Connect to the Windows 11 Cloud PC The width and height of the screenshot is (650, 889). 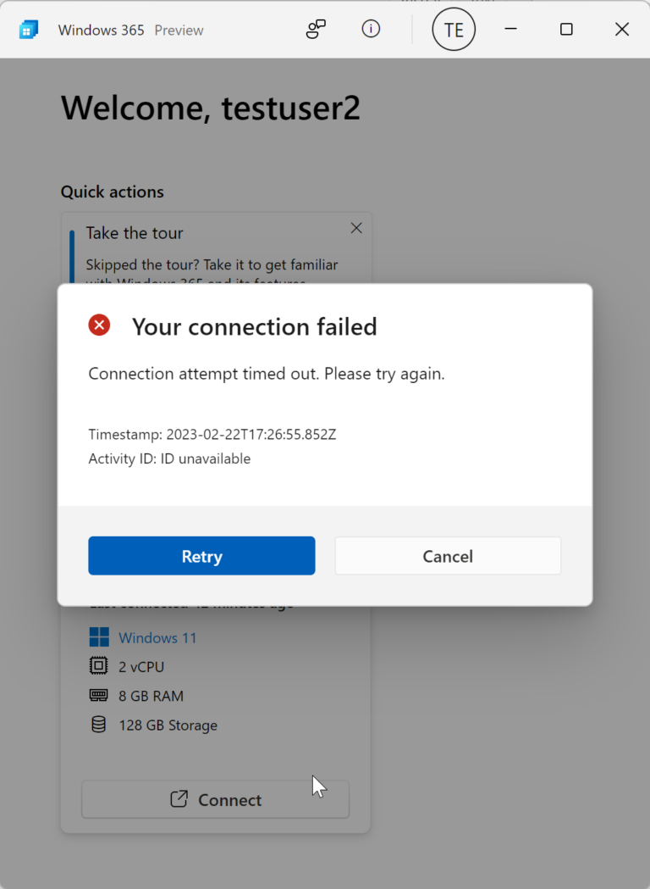point(215,798)
